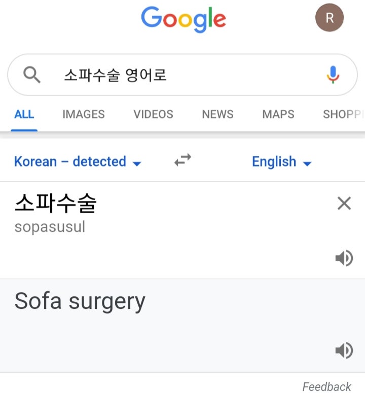Tap the microphone voice search icon
365x401 pixels.
333,74
